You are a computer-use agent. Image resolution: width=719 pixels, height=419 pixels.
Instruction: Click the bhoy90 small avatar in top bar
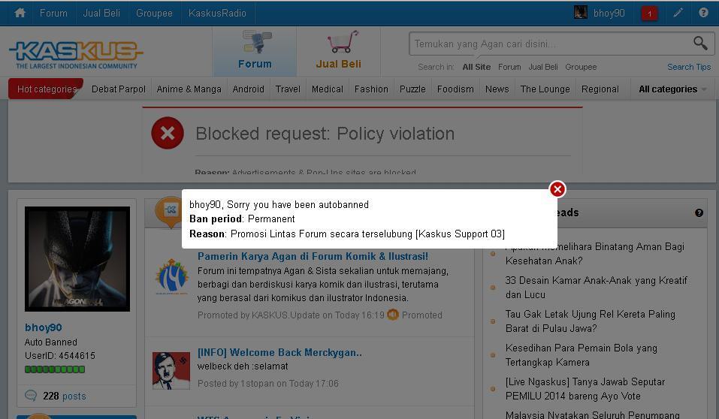point(581,12)
